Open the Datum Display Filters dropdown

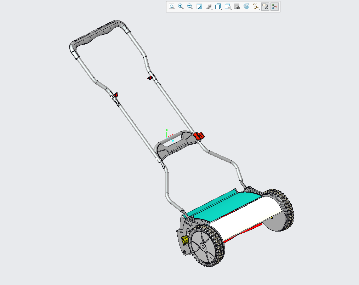coord(256,7)
